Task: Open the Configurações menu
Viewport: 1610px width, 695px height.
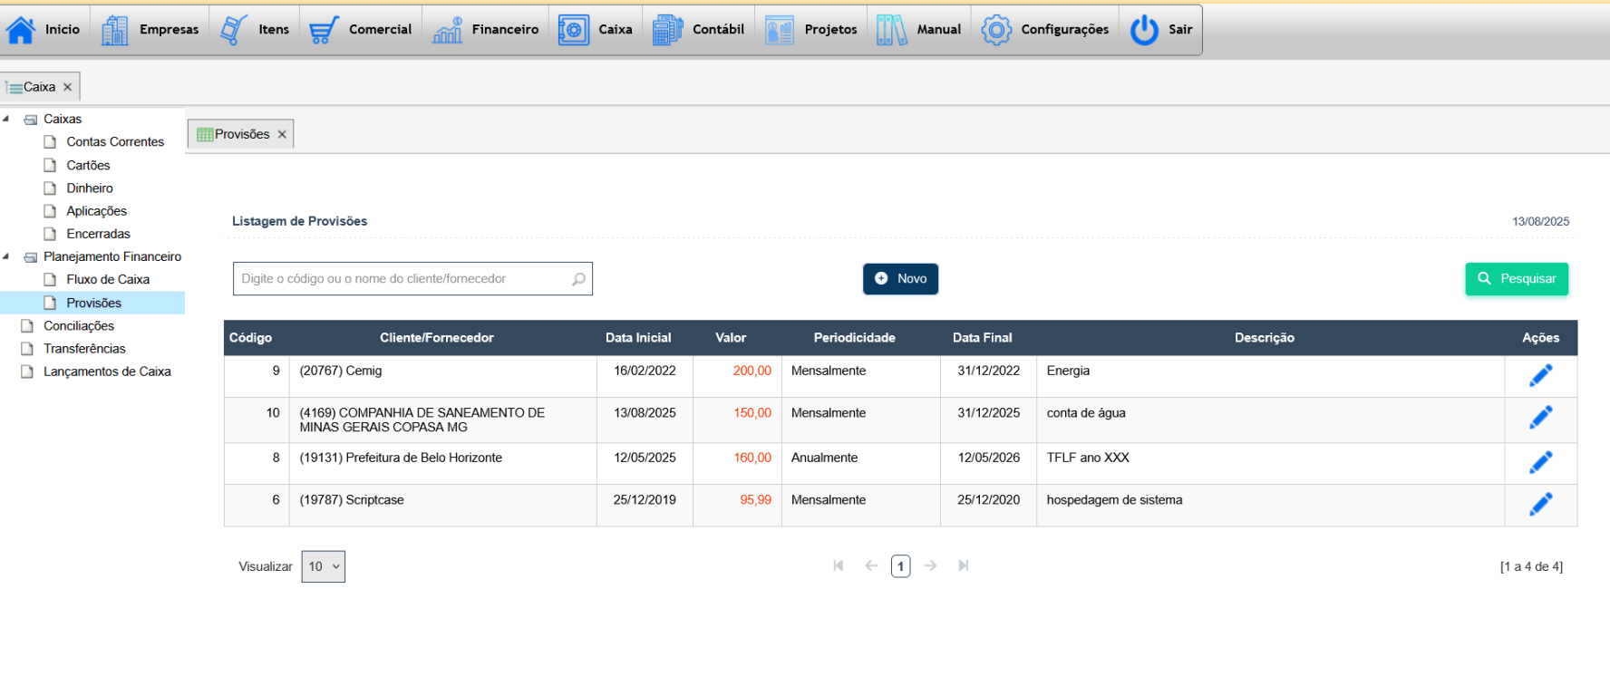Action: (1045, 30)
